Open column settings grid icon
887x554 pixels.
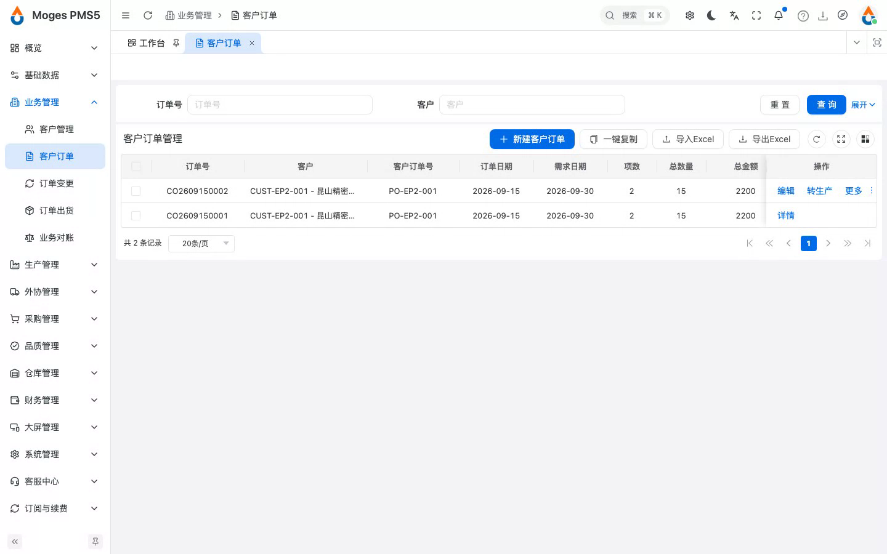tap(865, 139)
